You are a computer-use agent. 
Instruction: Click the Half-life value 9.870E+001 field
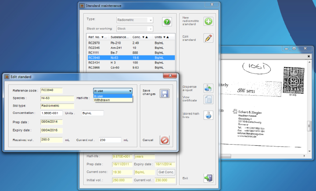122,156
